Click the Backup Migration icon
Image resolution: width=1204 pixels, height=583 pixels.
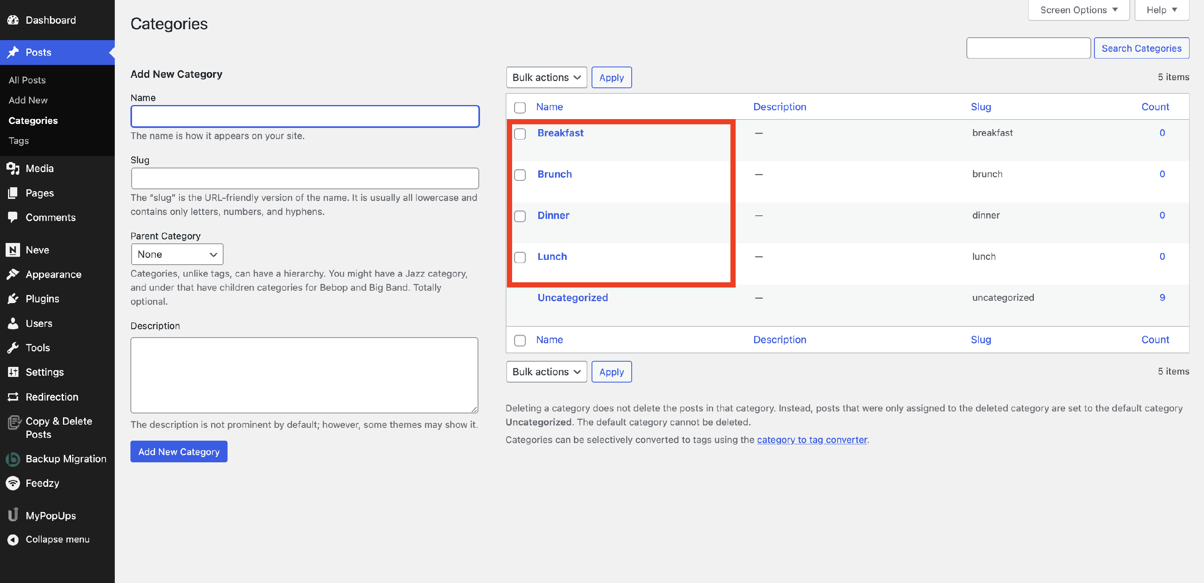click(x=13, y=459)
